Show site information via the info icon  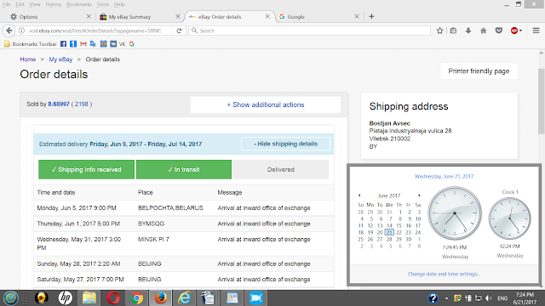tap(21, 31)
